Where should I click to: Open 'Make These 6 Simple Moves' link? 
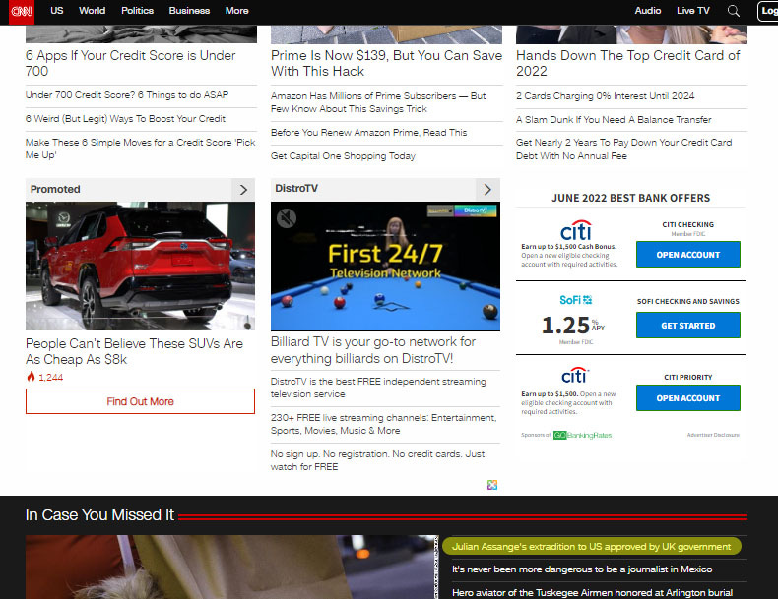pyautogui.click(x=141, y=149)
